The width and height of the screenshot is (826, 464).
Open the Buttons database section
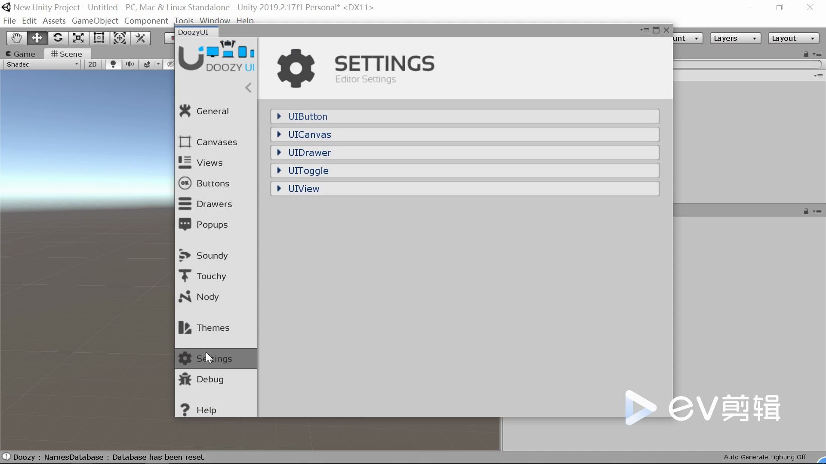tap(216, 183)
